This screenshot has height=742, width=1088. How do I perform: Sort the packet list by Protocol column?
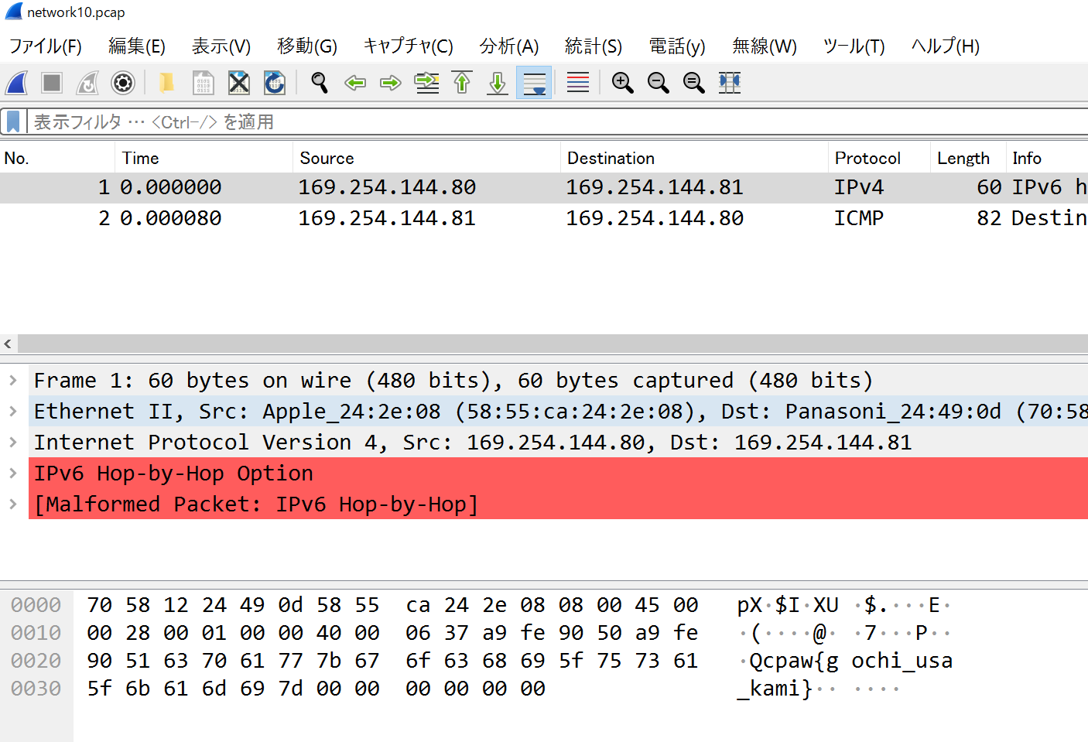[880, 158]
